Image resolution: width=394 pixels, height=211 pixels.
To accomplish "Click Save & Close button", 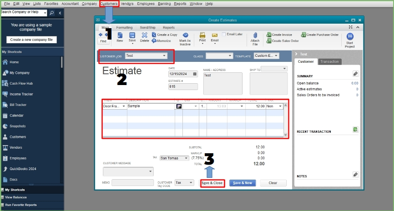I will pos(212,183).
